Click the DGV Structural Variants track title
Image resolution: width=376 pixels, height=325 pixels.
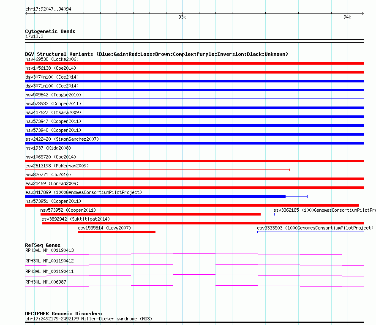click(x=157, y=54)
